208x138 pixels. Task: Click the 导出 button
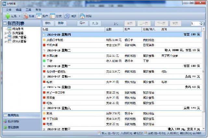coord(82,23)
